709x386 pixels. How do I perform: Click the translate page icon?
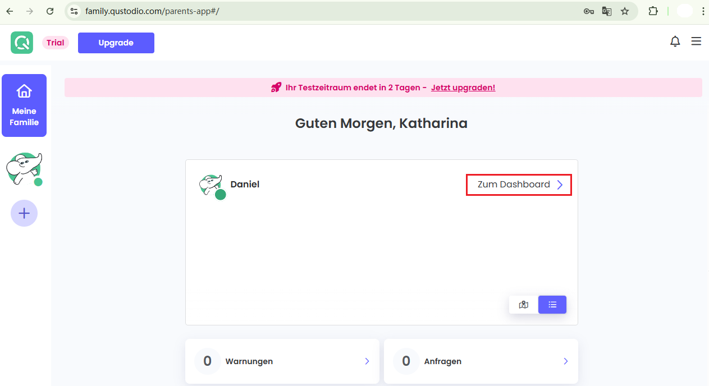click(x=607, y=11)
